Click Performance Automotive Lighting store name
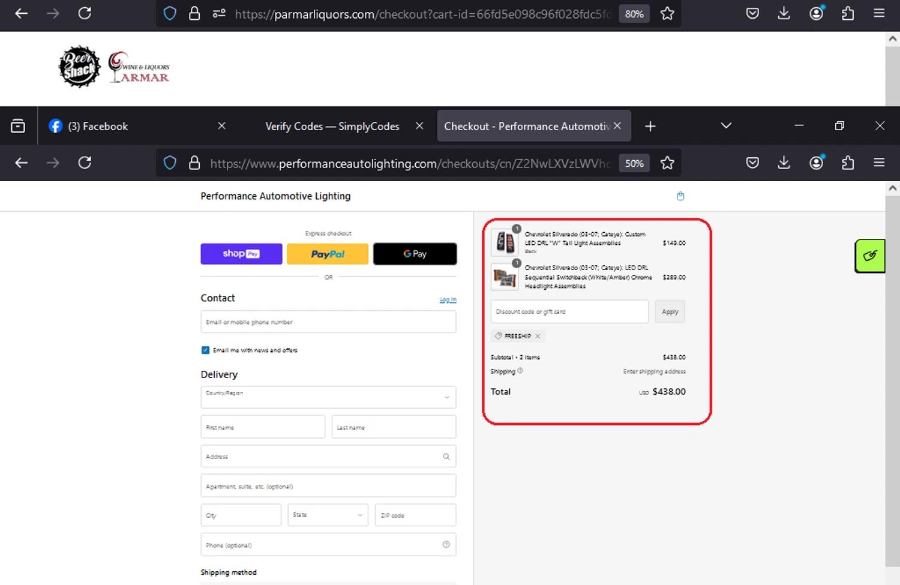Viewport: 900px width, 585px height. point(275,196)
